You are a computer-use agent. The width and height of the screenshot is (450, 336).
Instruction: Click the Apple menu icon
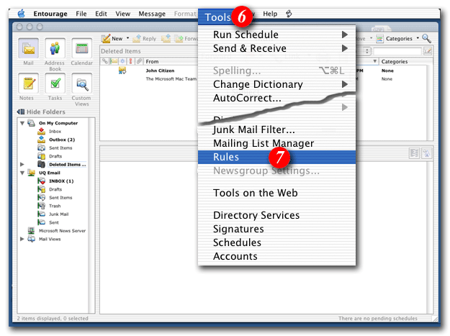pos(21,14)
